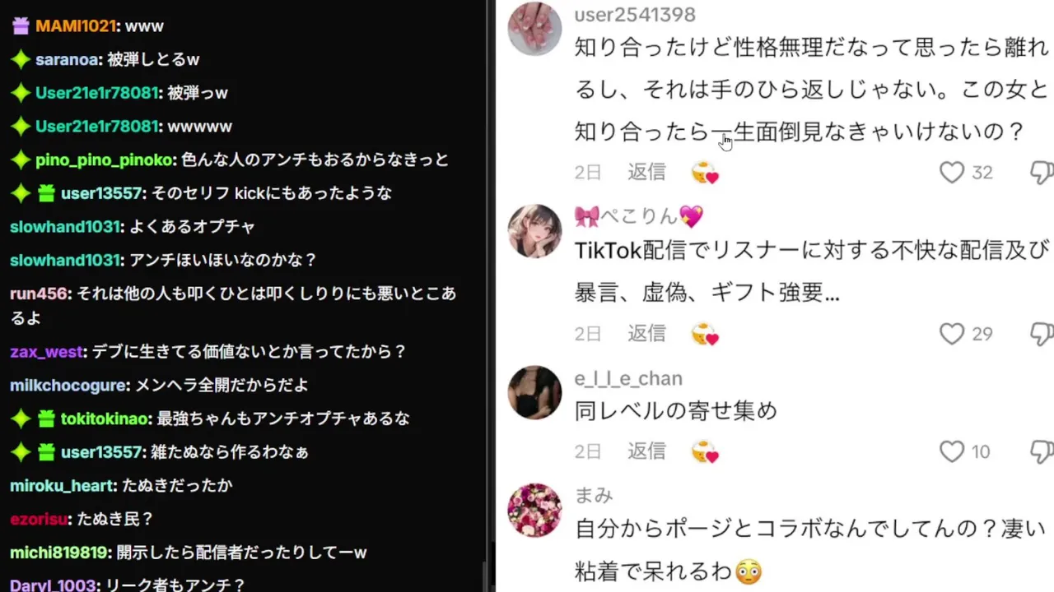The height and width of the screenshot is (592, 1054).
Task: Like e_l_l_e_chan's comment with heart icon
Action: click(x=952, y=451)
